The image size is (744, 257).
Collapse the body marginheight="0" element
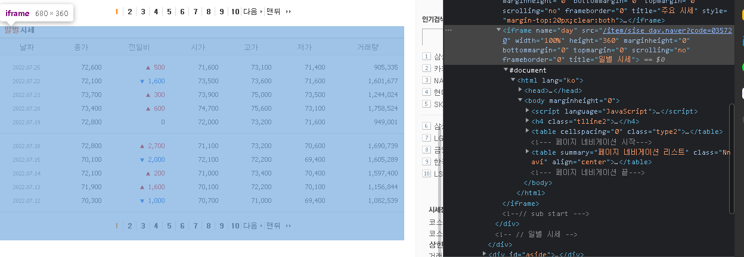pos(520,101)
